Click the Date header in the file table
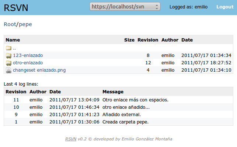The image size is (237, 147). (187, 40)
